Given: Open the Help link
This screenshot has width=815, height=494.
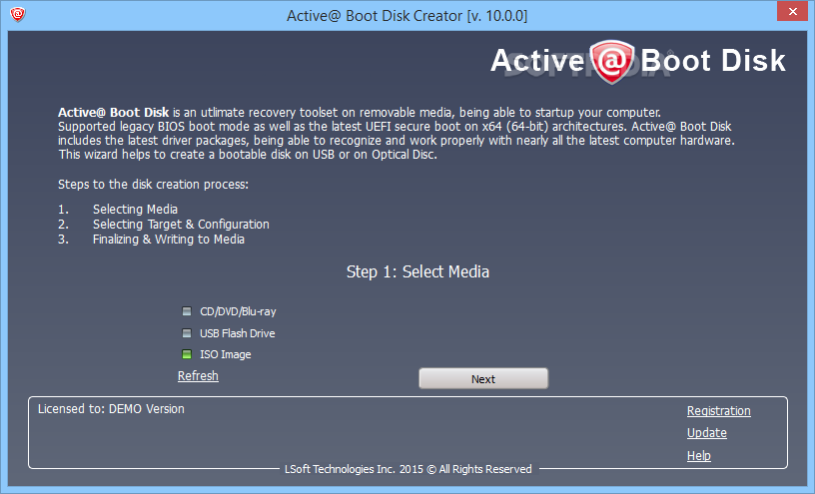Looking at the screenshot, I should point(698,455).
